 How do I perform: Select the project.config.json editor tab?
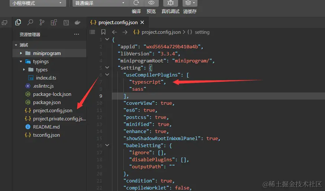(117, 22)
